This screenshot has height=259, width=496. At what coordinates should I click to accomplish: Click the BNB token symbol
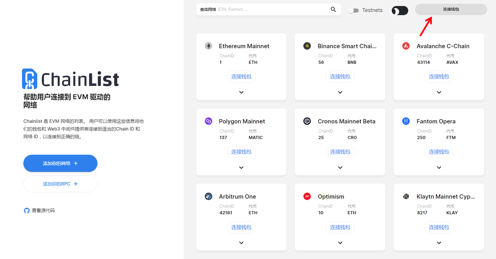tap(352, 62)
